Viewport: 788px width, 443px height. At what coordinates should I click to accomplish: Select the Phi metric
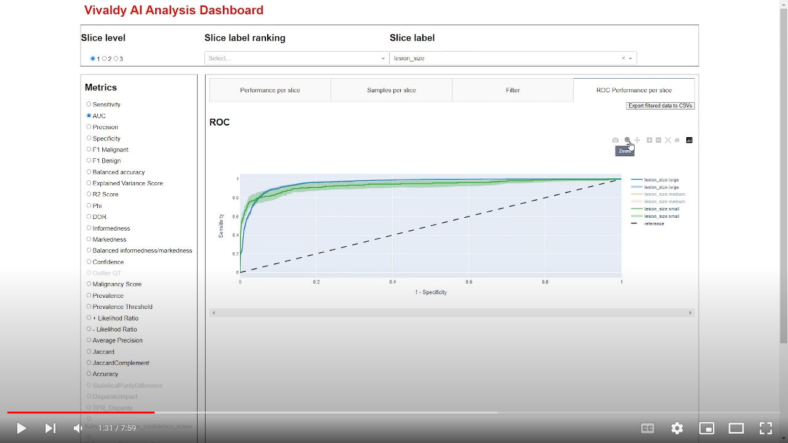(x=89, y=206)
